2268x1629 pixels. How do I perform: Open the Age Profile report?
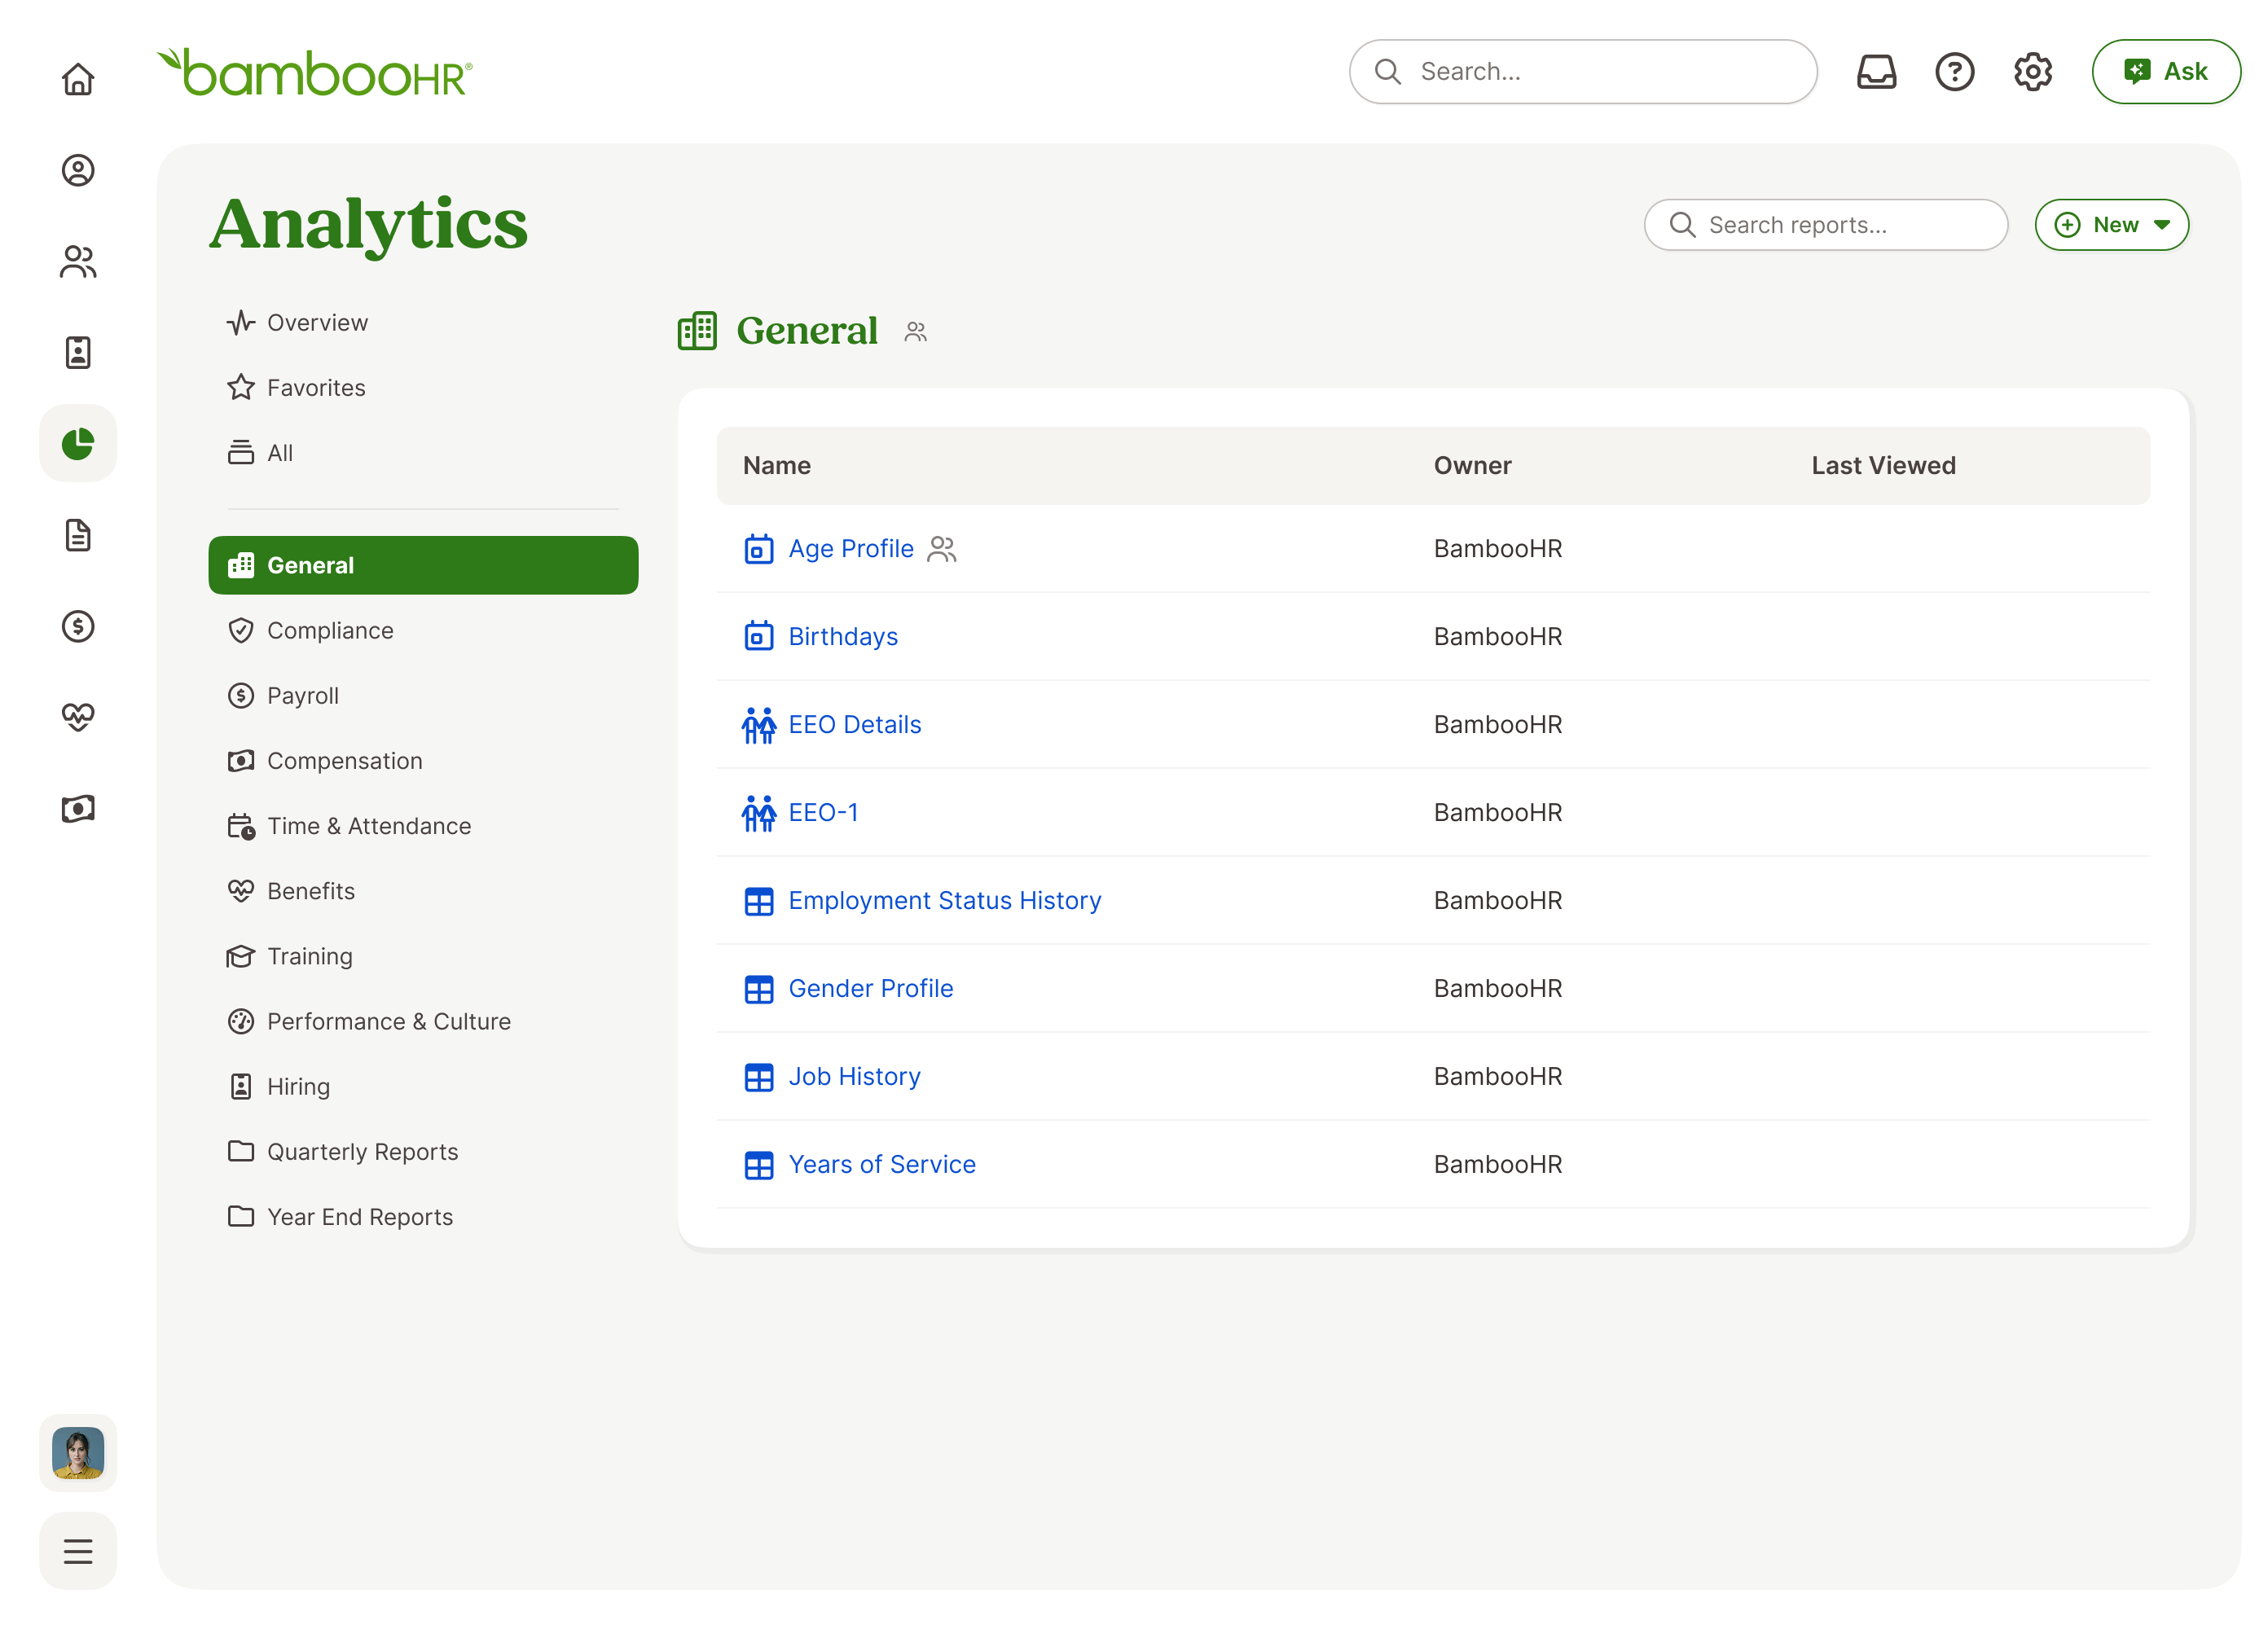[851, 549]
